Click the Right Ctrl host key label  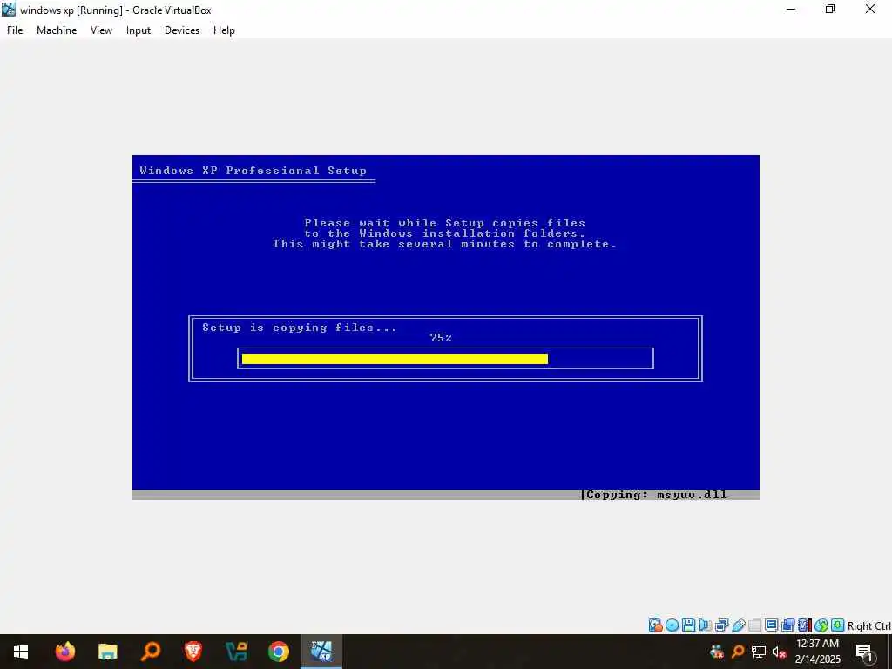click(869, 625)
